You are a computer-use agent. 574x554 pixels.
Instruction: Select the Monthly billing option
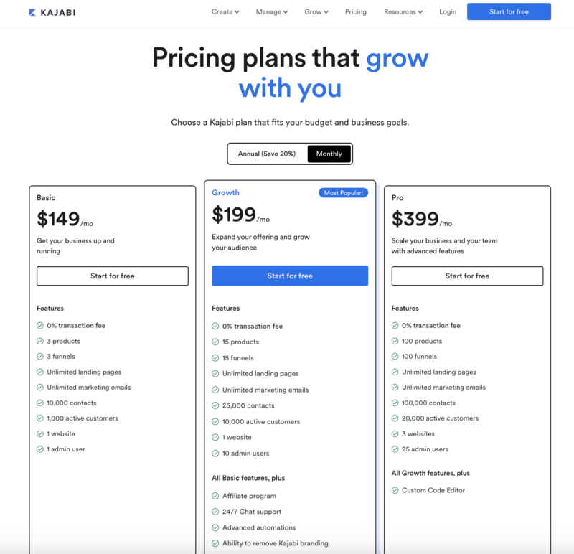click(329, 154)
